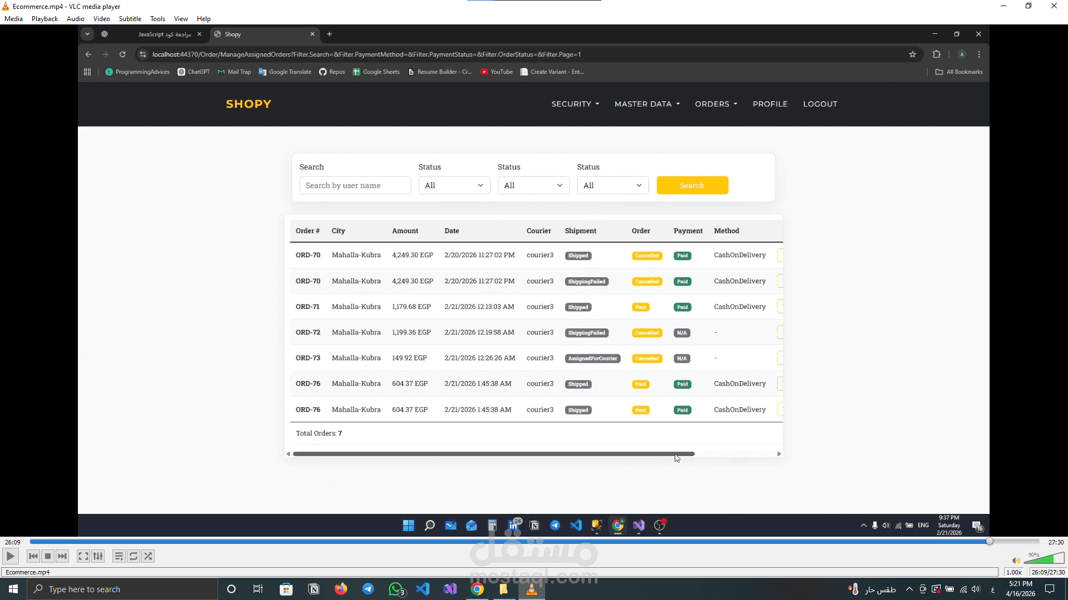Toggle random shuffle playback button

coord(148,556)
